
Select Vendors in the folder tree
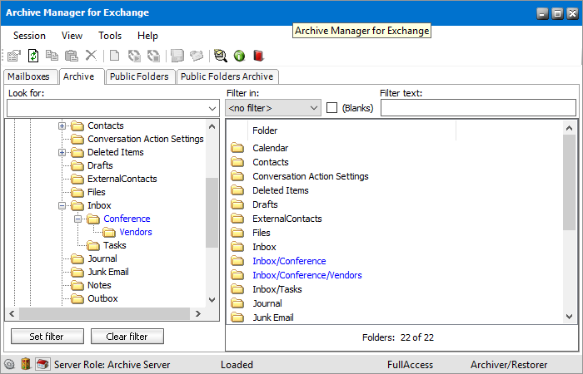[x=136, y=232]
